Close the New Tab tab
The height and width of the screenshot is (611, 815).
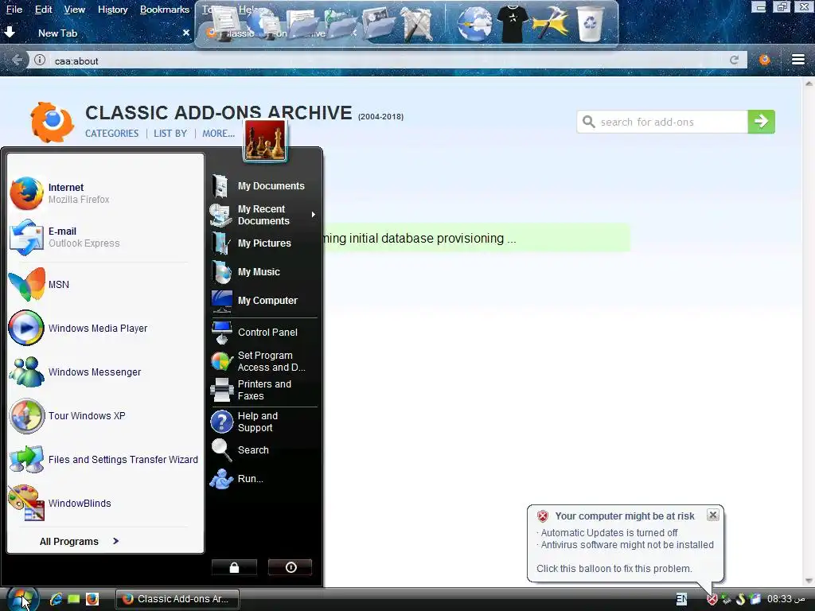(x=186, y=33)
